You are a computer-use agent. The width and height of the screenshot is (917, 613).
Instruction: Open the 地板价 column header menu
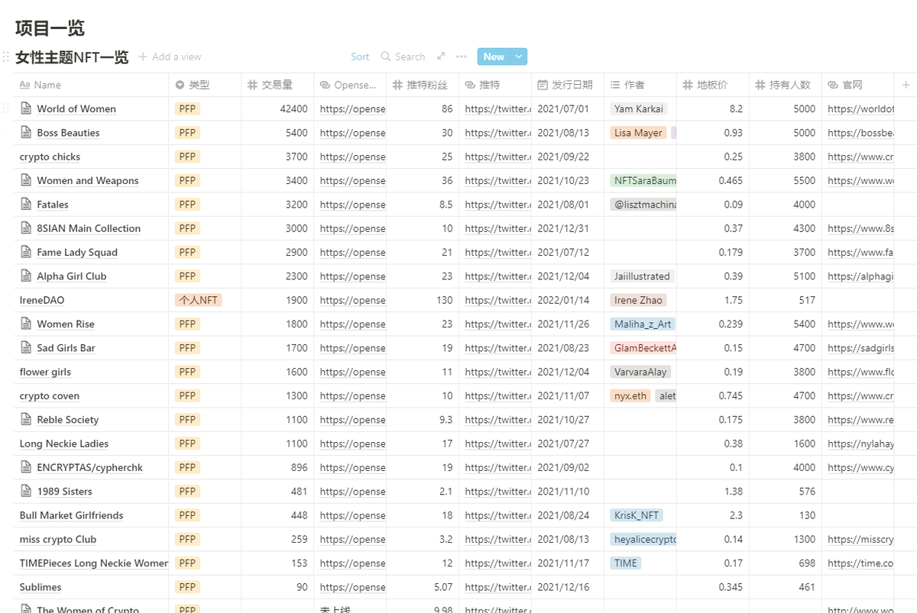tap(713, 85)
